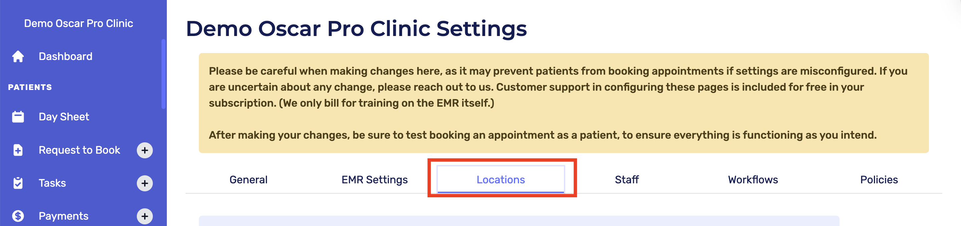Click the Dashboard home icon
The height and width of the screenshot is (226, 961).
[x=18, y=56]
